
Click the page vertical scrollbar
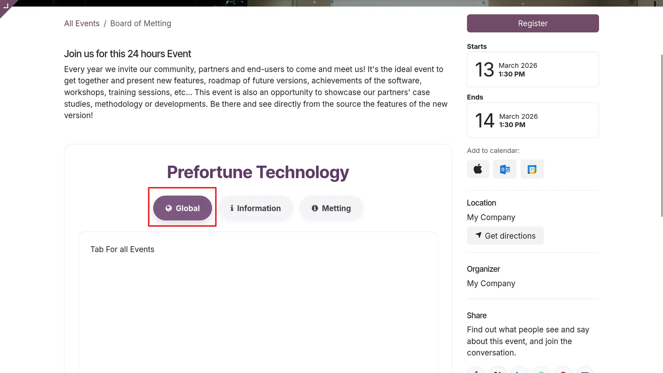pos(662,135)
